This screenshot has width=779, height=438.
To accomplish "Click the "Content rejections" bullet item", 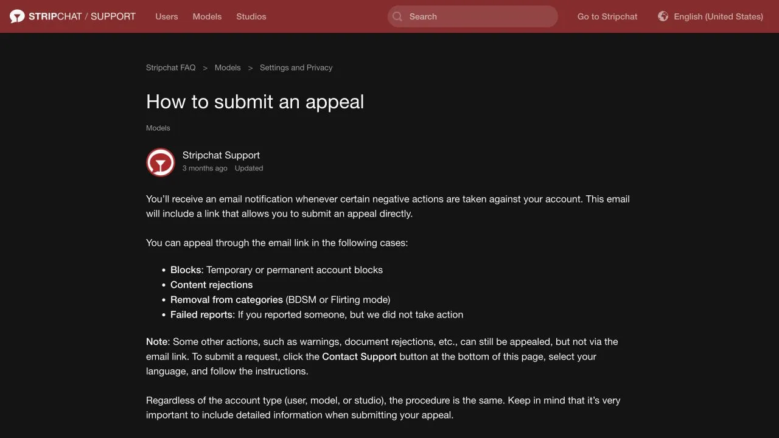I will (x=211, y=285).
